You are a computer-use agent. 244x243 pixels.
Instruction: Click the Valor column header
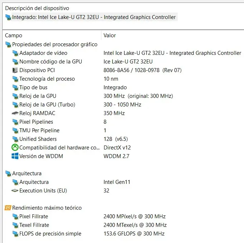point(110,35)
